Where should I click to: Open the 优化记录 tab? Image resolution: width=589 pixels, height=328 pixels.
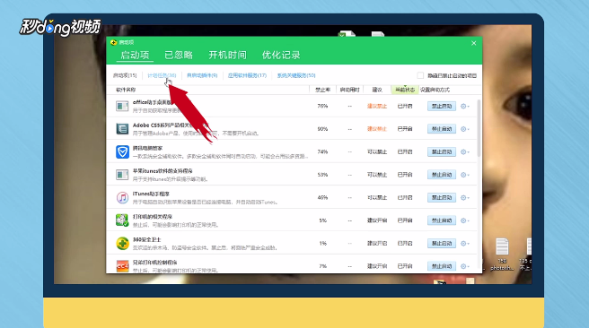pyautogui.click(x=281, y=55)
